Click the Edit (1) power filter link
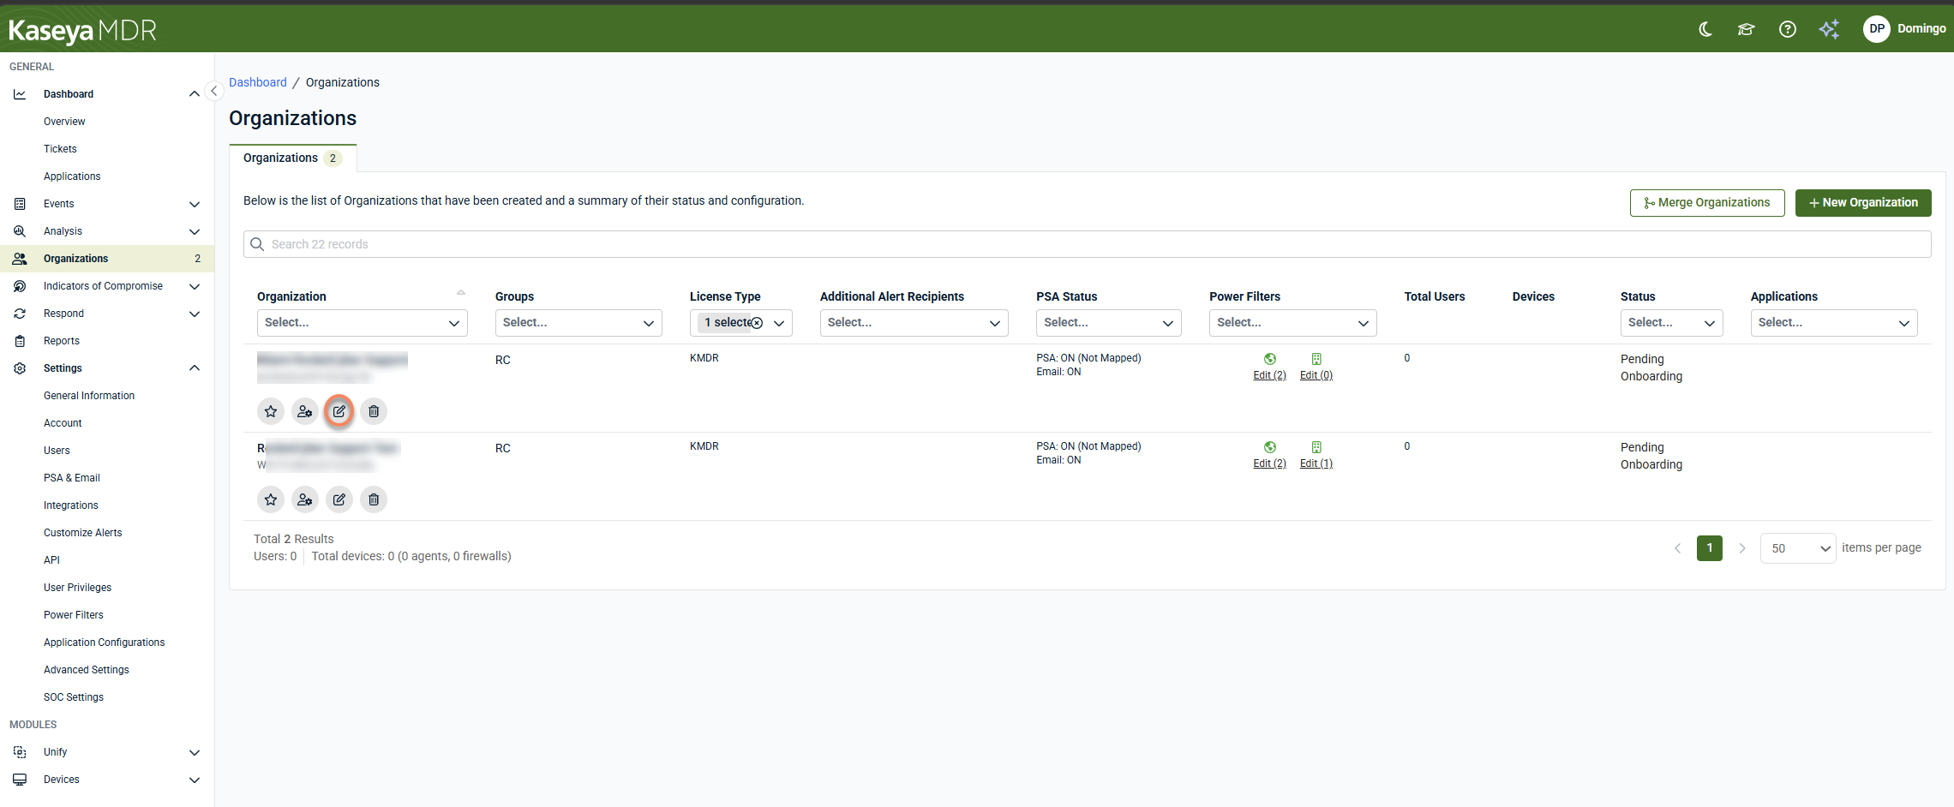Screen dimensions: 1954x807 (x=1316, y=463)
